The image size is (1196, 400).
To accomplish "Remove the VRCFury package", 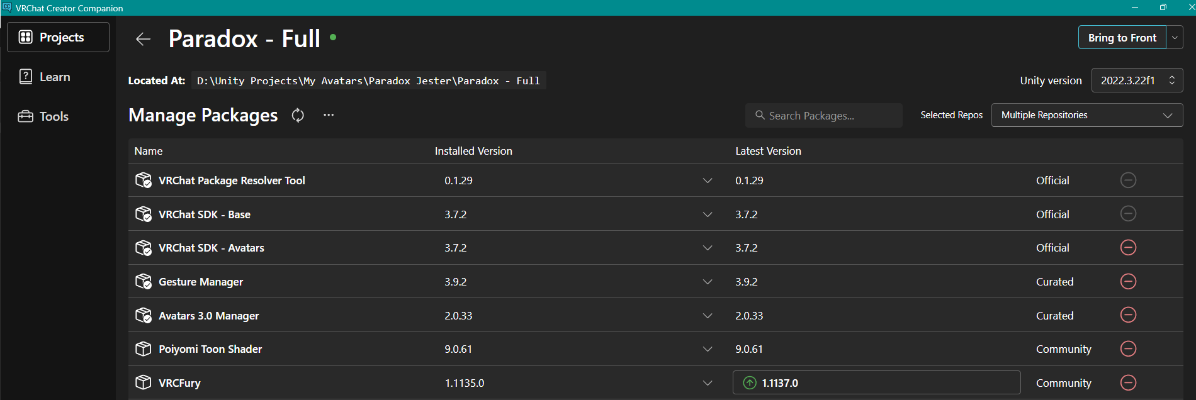I will click(1128, 382).
